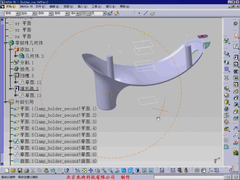
Task: Click the Painter brush icon
Action: coord(110,13)
